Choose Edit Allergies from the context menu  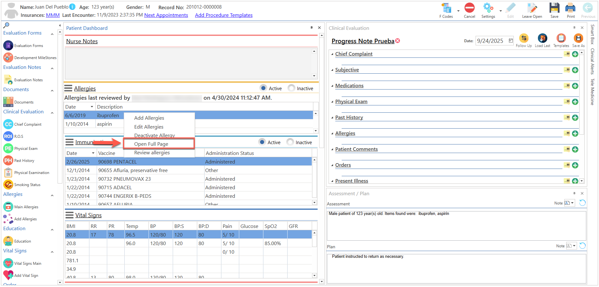point(149,127)
